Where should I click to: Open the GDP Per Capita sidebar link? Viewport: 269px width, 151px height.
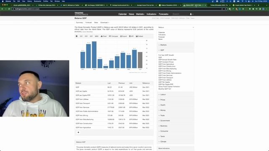coord(164,82)
